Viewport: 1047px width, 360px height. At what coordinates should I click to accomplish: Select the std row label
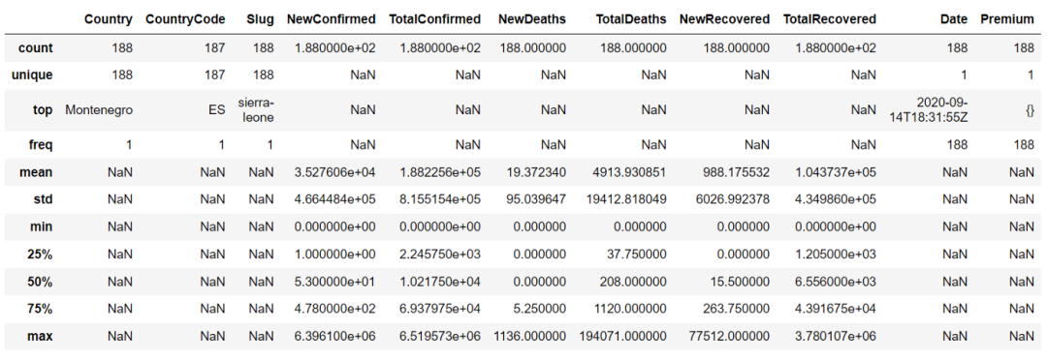point(44,199)
